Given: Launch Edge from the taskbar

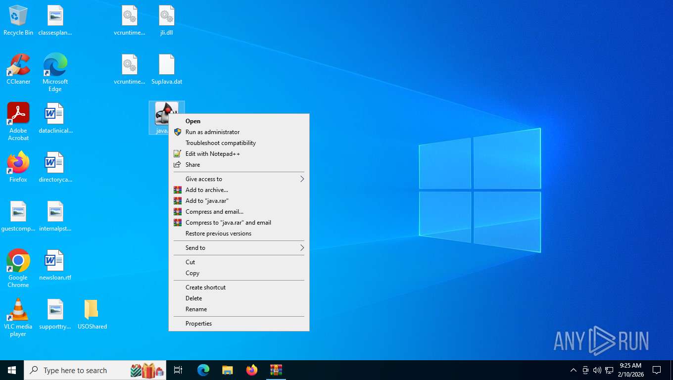Looking at the screenshot, I should [203, 370].
